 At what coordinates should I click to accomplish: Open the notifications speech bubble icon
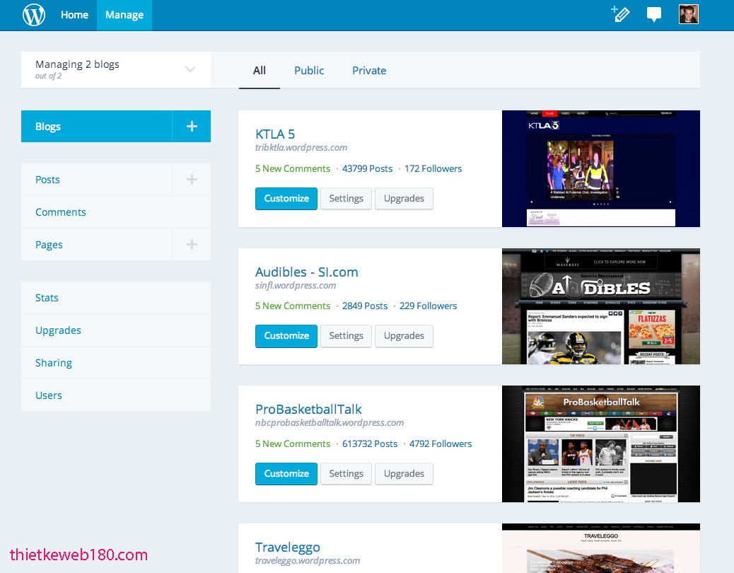point(653,14)
